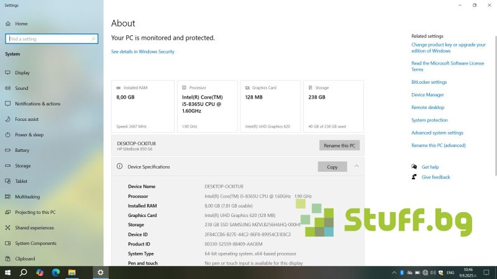Go to Sound settings

tap(21, 88)
